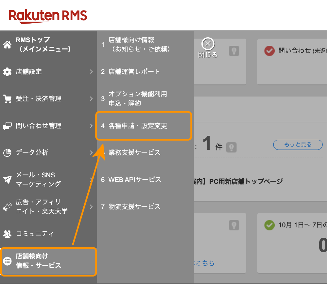Click the community people icon
The width and height of the screenshot is (327, 284).
coord(7,234)
